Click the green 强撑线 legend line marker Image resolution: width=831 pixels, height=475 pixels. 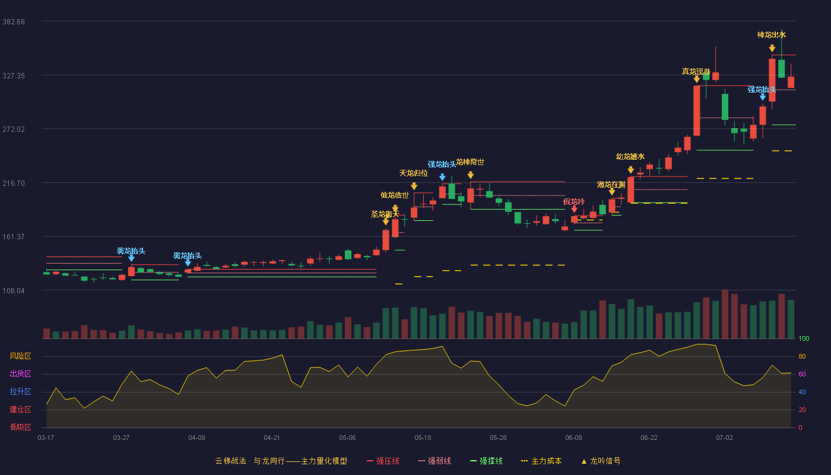[474, 461]
